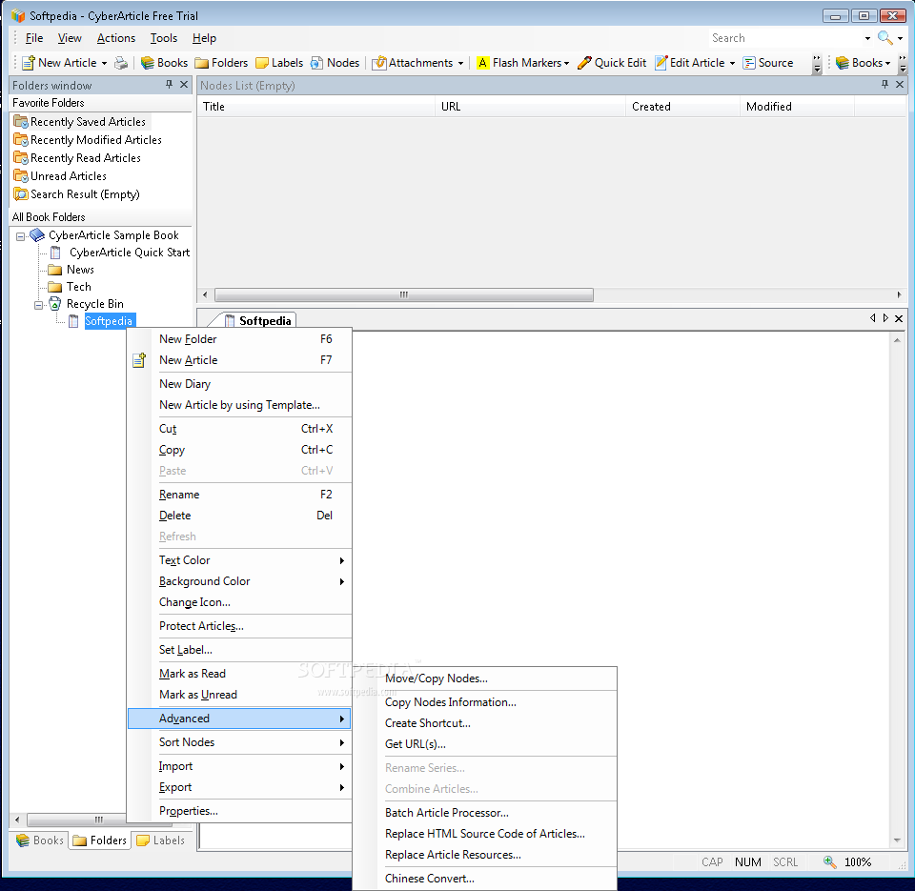915x891 pixels.
Task: Choose Properties... from context menu
Action: pos(239,811)
